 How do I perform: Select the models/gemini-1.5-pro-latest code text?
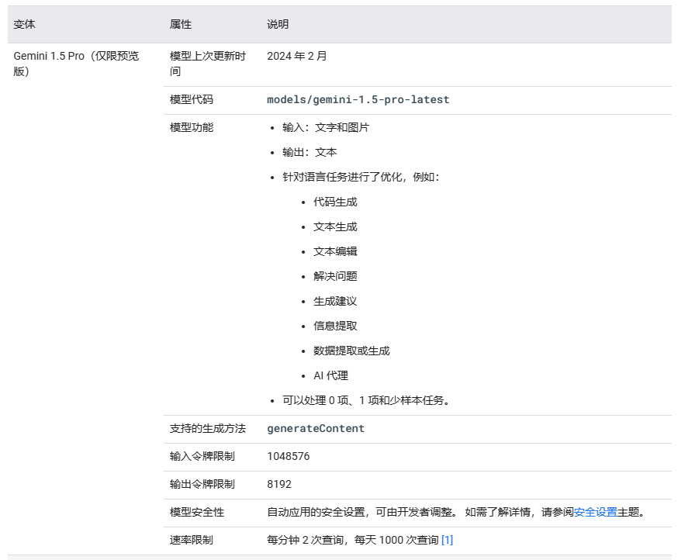click(x=358, y=99)
